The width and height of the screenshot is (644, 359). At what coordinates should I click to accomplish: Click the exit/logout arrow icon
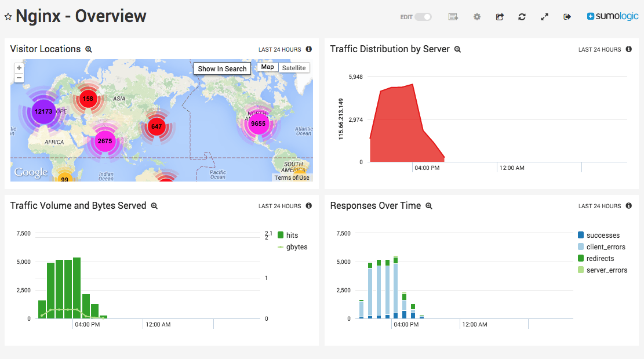[x=567, y=17]
